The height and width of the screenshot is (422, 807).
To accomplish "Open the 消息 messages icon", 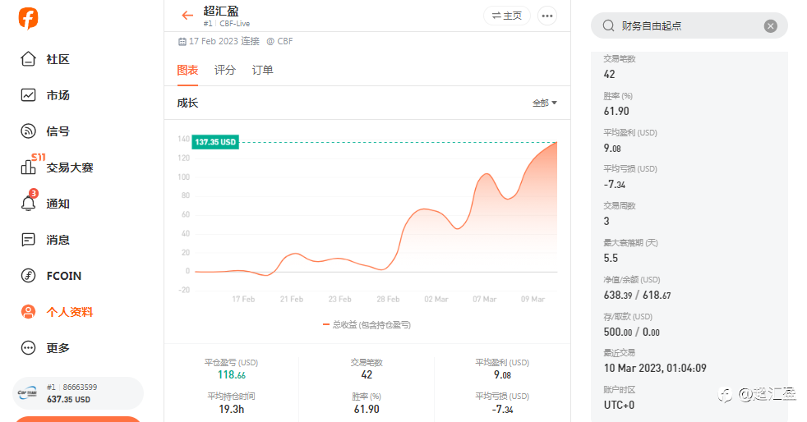I will (x=28, y=240).
